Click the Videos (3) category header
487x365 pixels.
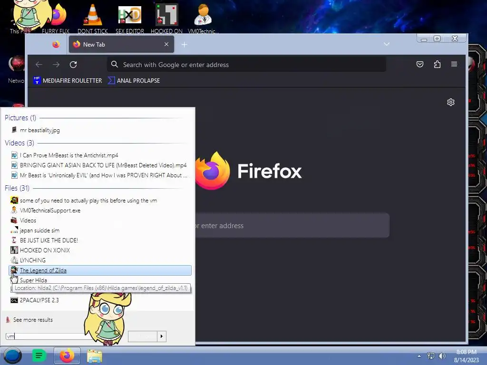click(x=19, y=143)
